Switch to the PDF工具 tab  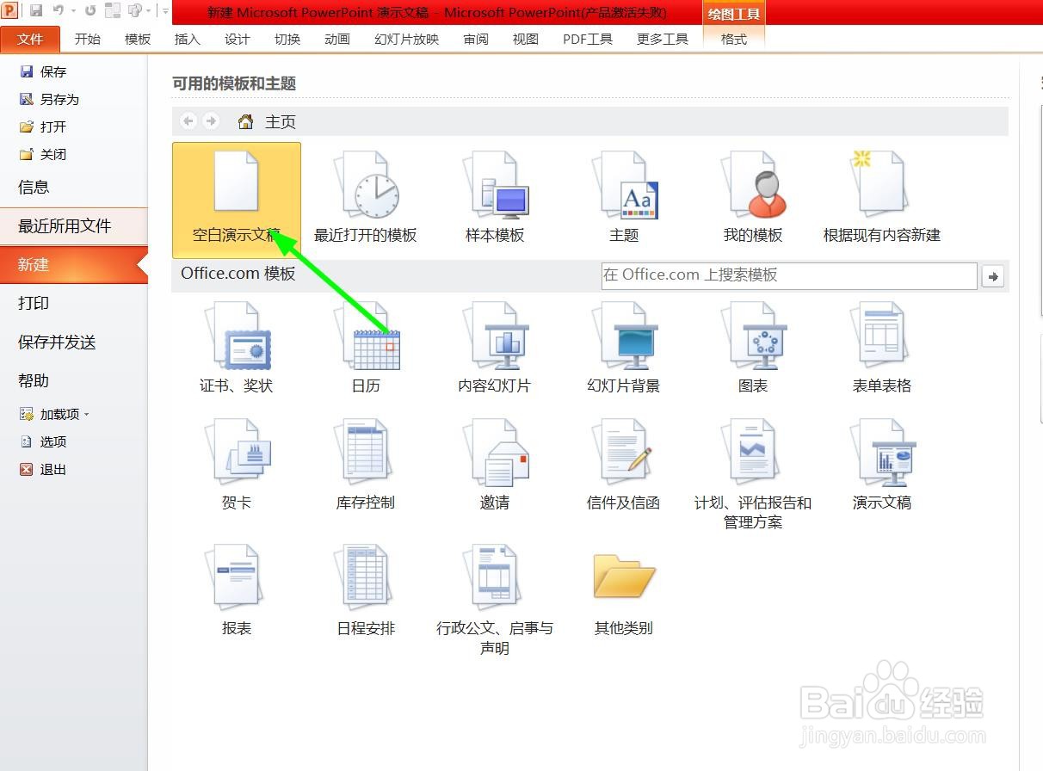click(588, 39)
